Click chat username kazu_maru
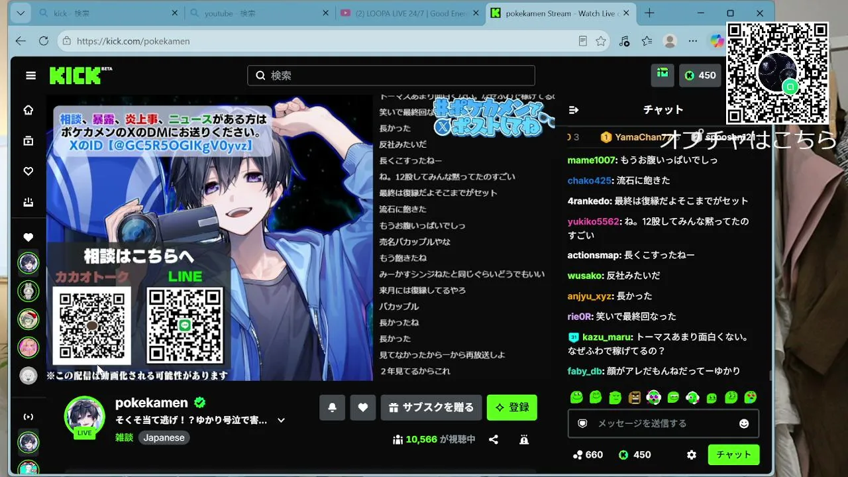 point(608,337)
